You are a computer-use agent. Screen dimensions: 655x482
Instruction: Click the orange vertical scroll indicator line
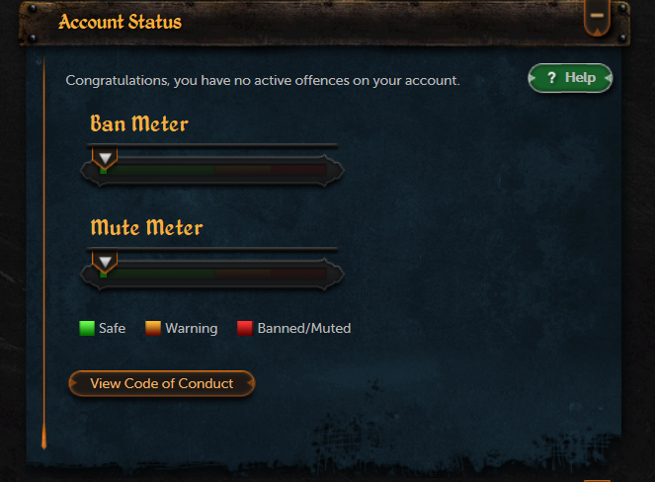tap(43, 253)
